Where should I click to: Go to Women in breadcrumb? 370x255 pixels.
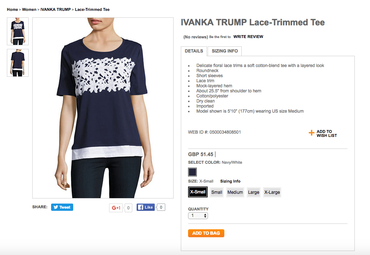click(29, 9)
